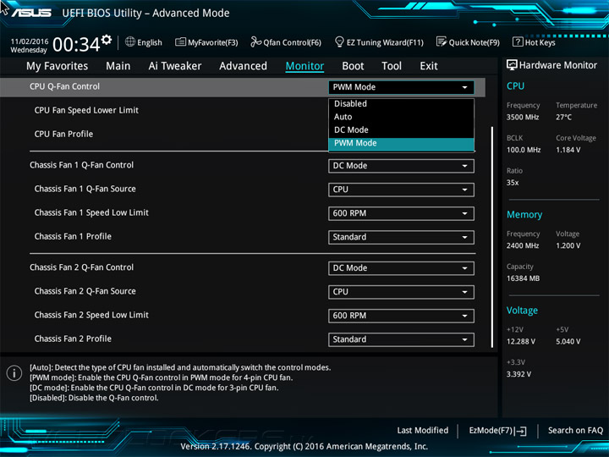Click the memory voltage value 1.200 V

[568, 245]
